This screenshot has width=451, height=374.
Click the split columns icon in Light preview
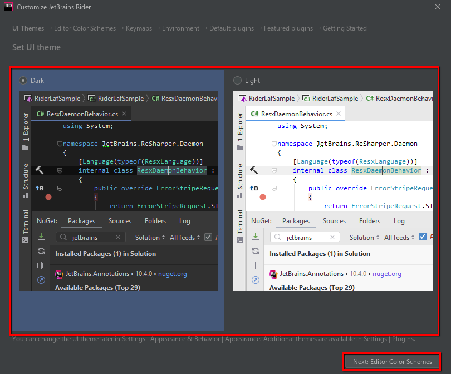256,265
